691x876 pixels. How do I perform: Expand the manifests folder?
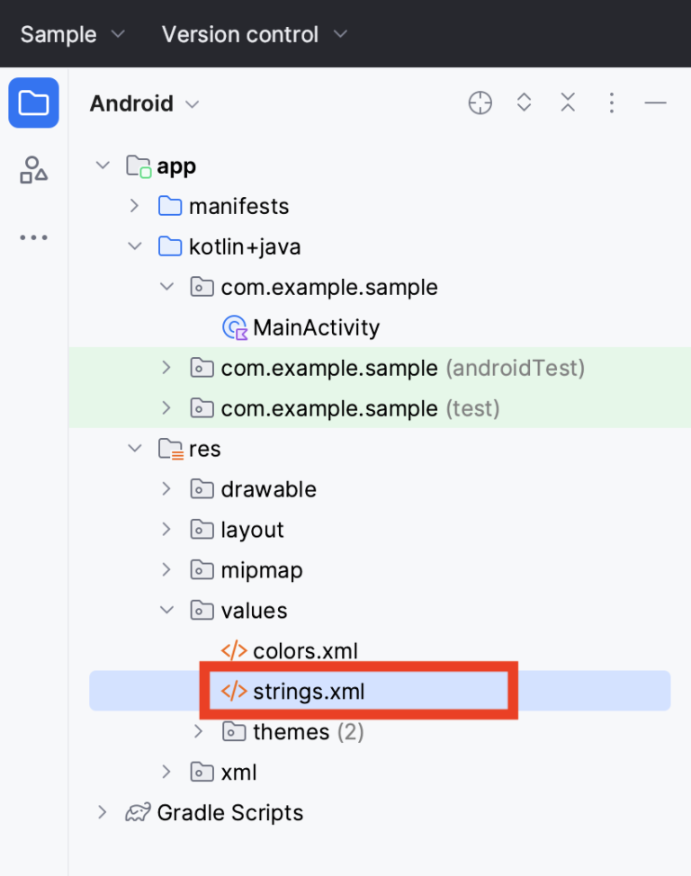(133, 206)
